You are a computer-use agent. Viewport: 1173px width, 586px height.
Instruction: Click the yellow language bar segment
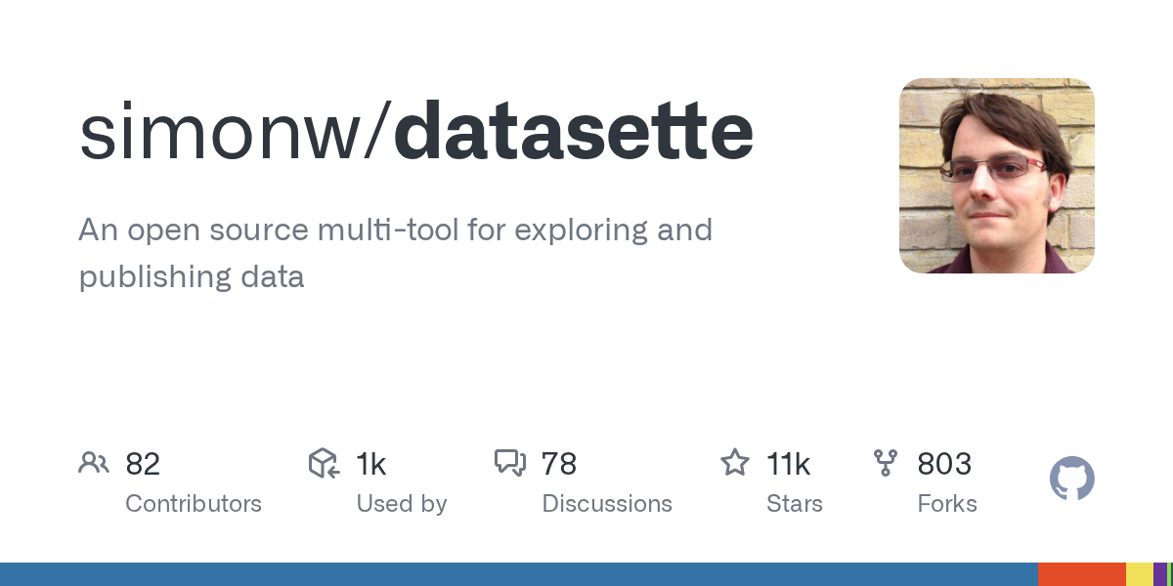[1140, 574]
